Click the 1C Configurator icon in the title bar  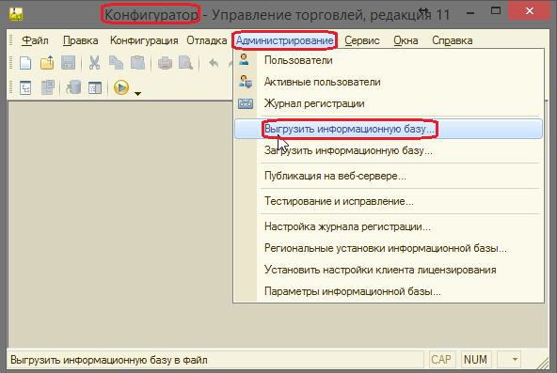point(16,14)
